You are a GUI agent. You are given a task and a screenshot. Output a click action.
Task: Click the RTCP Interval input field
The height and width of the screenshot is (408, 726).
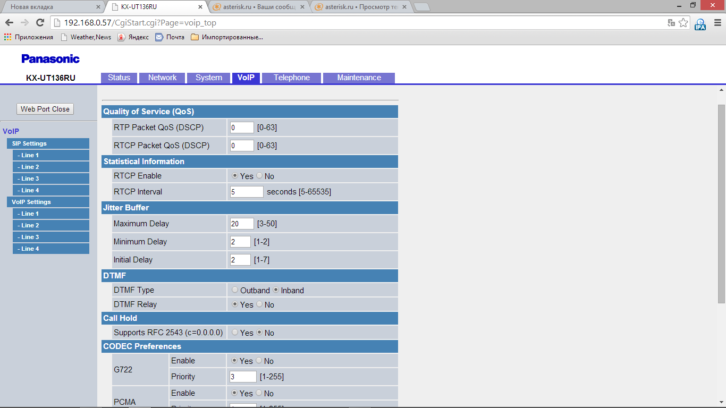247,192
